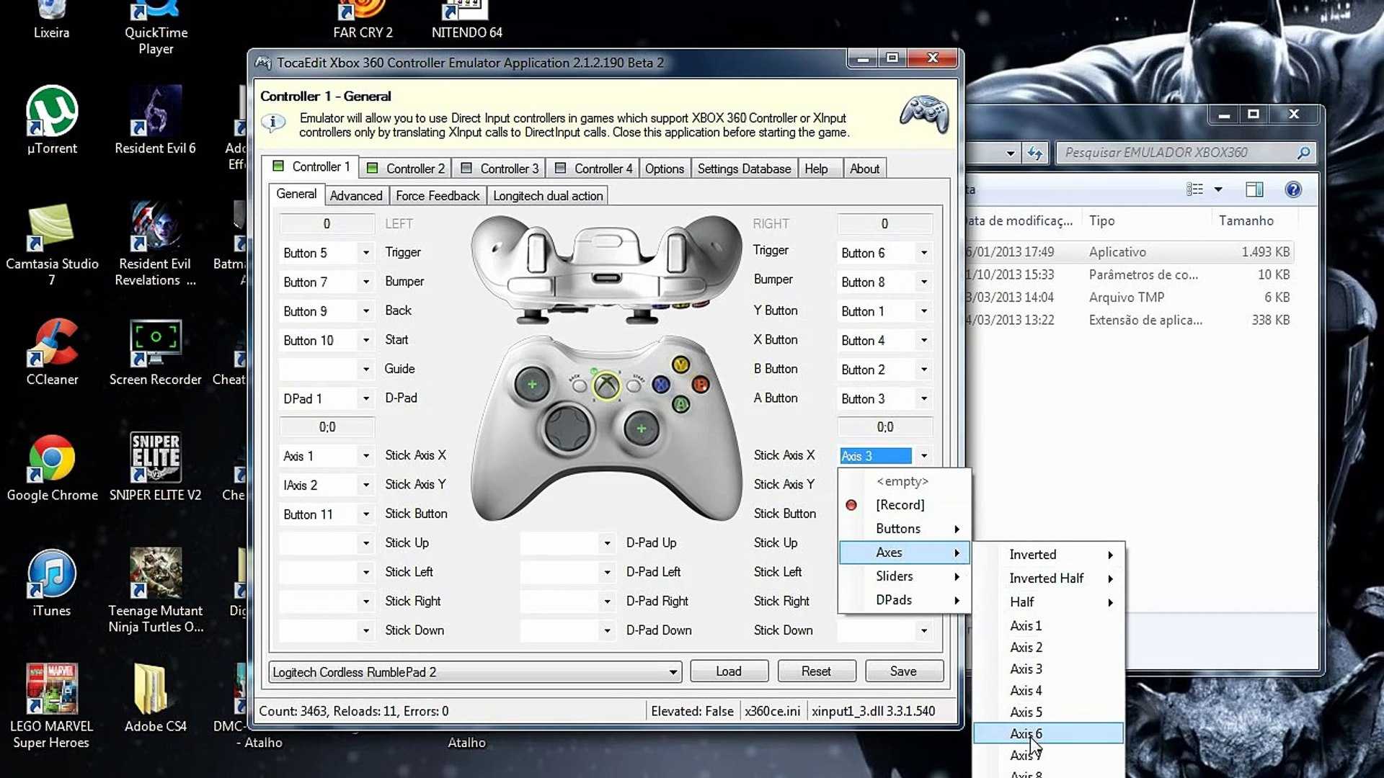Expand the Inverted Half axes submenu

click(1048, 578)
